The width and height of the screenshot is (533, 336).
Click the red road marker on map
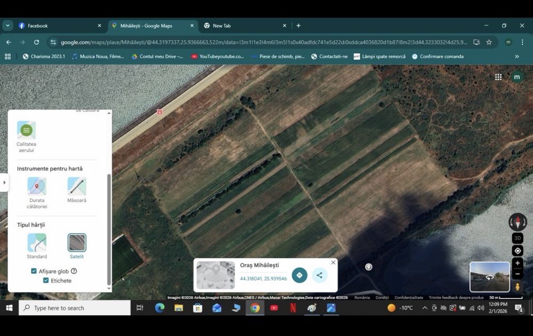159,112
